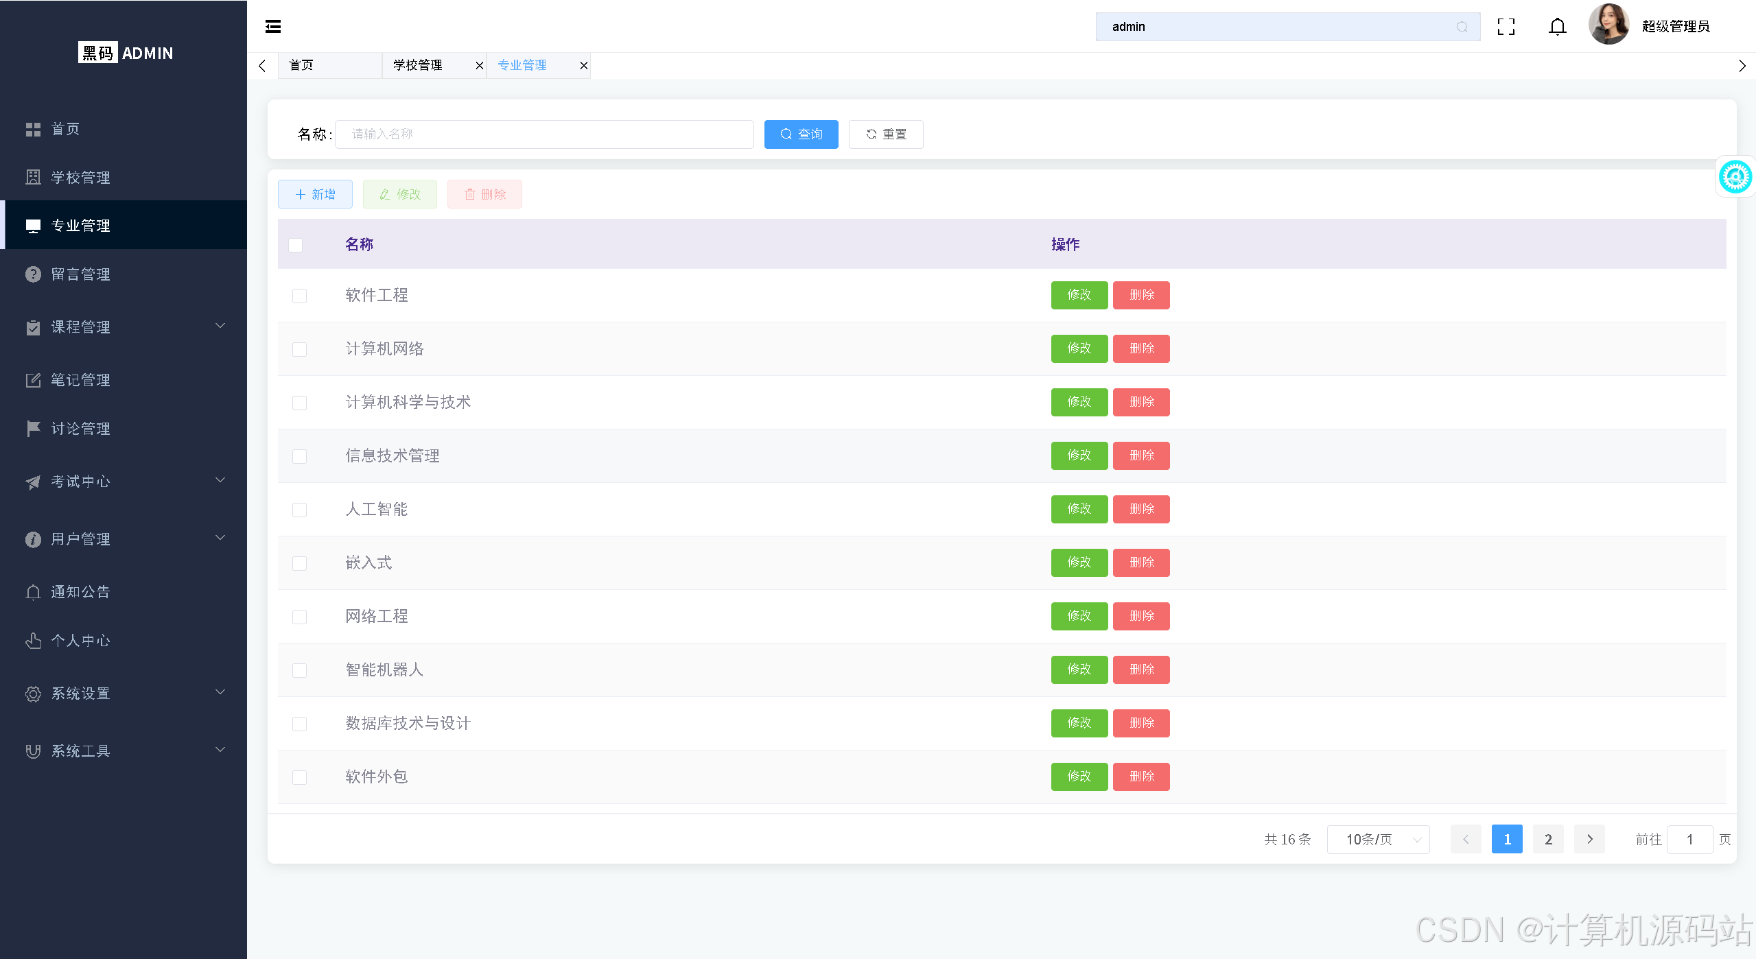The width and height of the screenshot is (1756, 959).
Task: Click the floating theme settings gear
Action: click(x=1735, y=178)
